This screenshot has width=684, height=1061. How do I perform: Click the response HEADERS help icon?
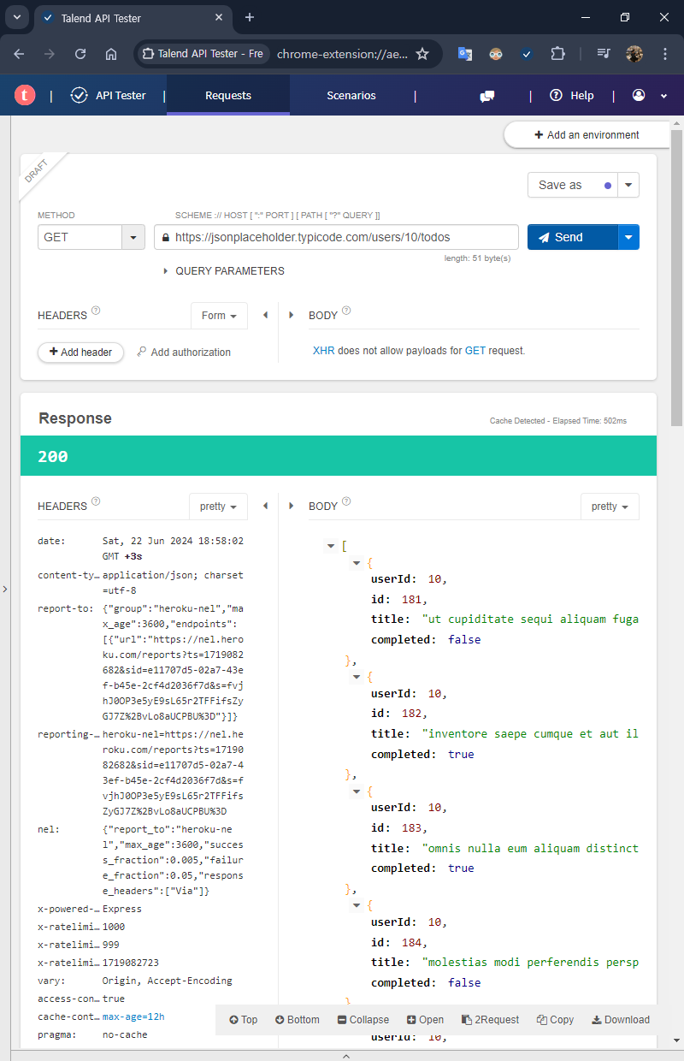[96, 502]
